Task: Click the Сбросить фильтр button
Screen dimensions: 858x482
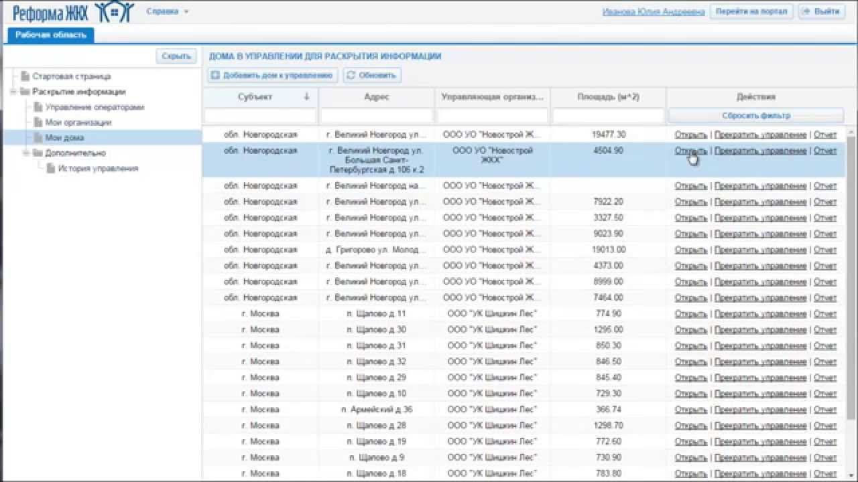Action: tap(756, 116)
